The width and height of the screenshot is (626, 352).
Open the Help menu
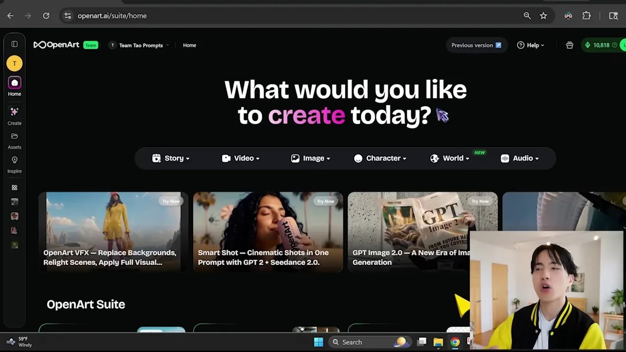click(531, 45)
